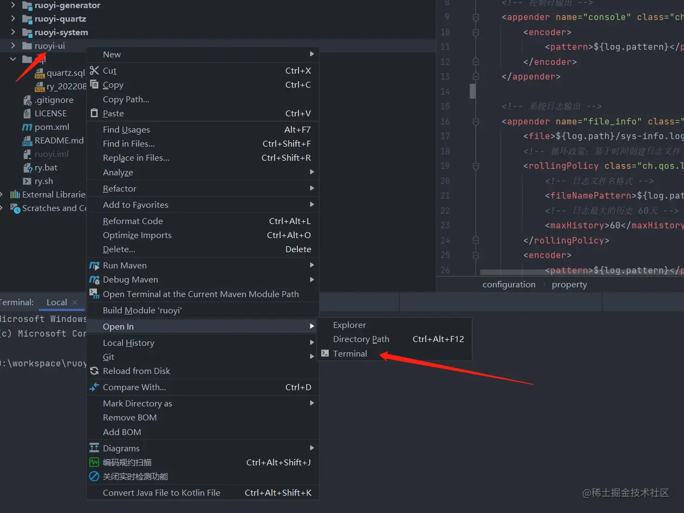Image resolution: width=684 pixels, height=513 pixels.
Task: Click the .gitignore file icon
Action: click(27, 100)
